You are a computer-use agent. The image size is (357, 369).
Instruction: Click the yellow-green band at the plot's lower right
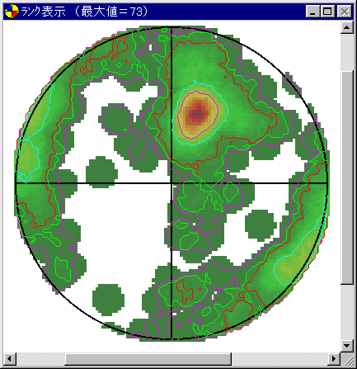pos(294,265)
